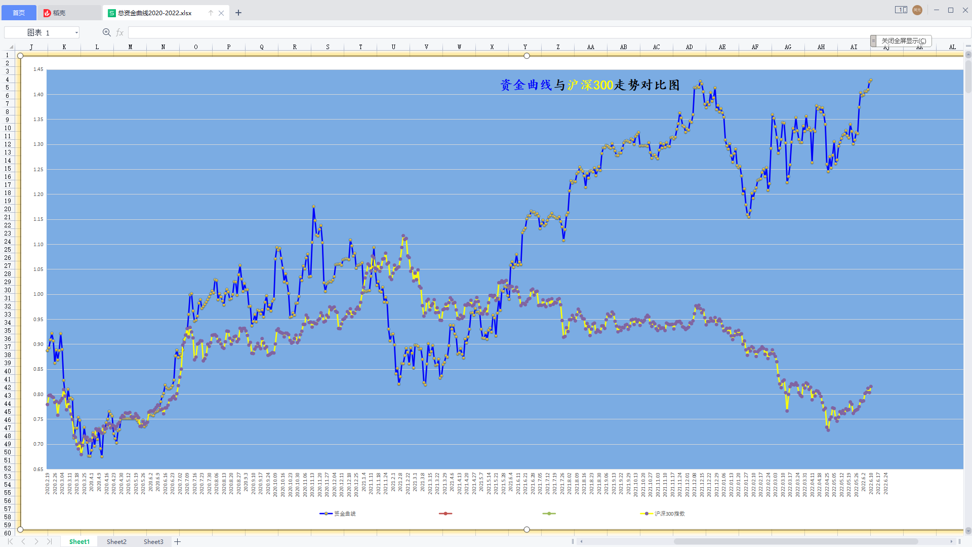Jump to first sheet navigation arrow
This screenshot has height=547, width=972.
(10, 541)
